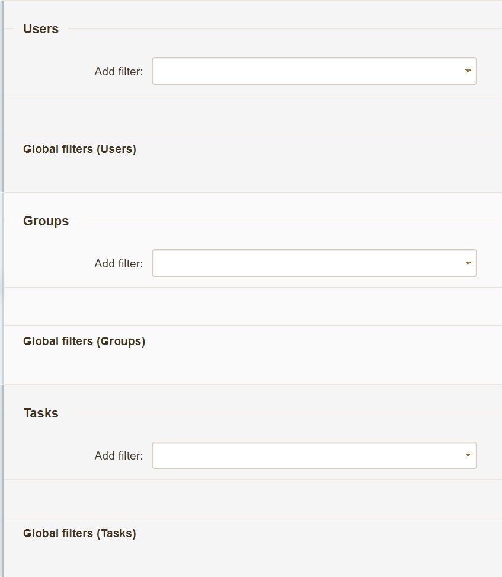
Task: Select the Global filters (Groups) heading
Action: click(x=84, y=341)
